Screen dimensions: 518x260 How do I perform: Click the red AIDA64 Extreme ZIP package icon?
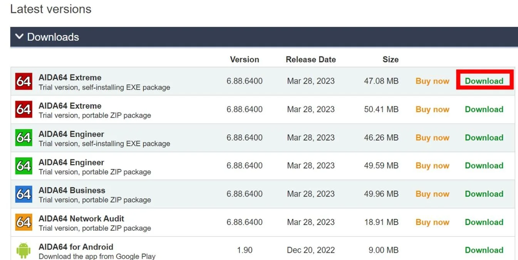(x=23, y=110)
